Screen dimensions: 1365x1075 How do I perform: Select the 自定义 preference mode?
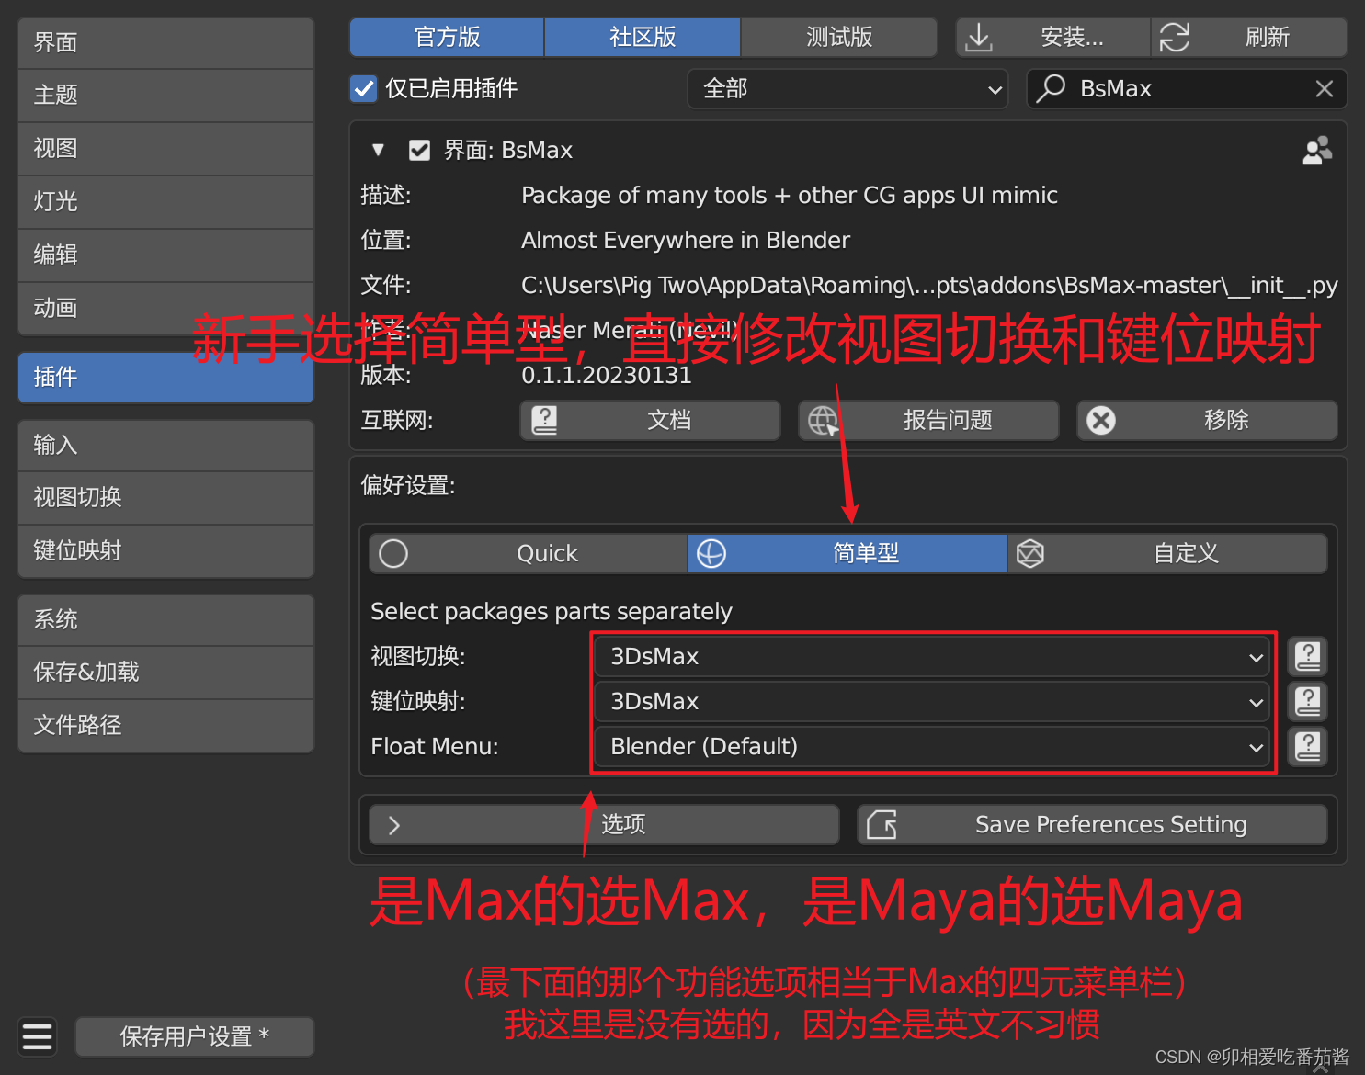(x=1167, y=554)
